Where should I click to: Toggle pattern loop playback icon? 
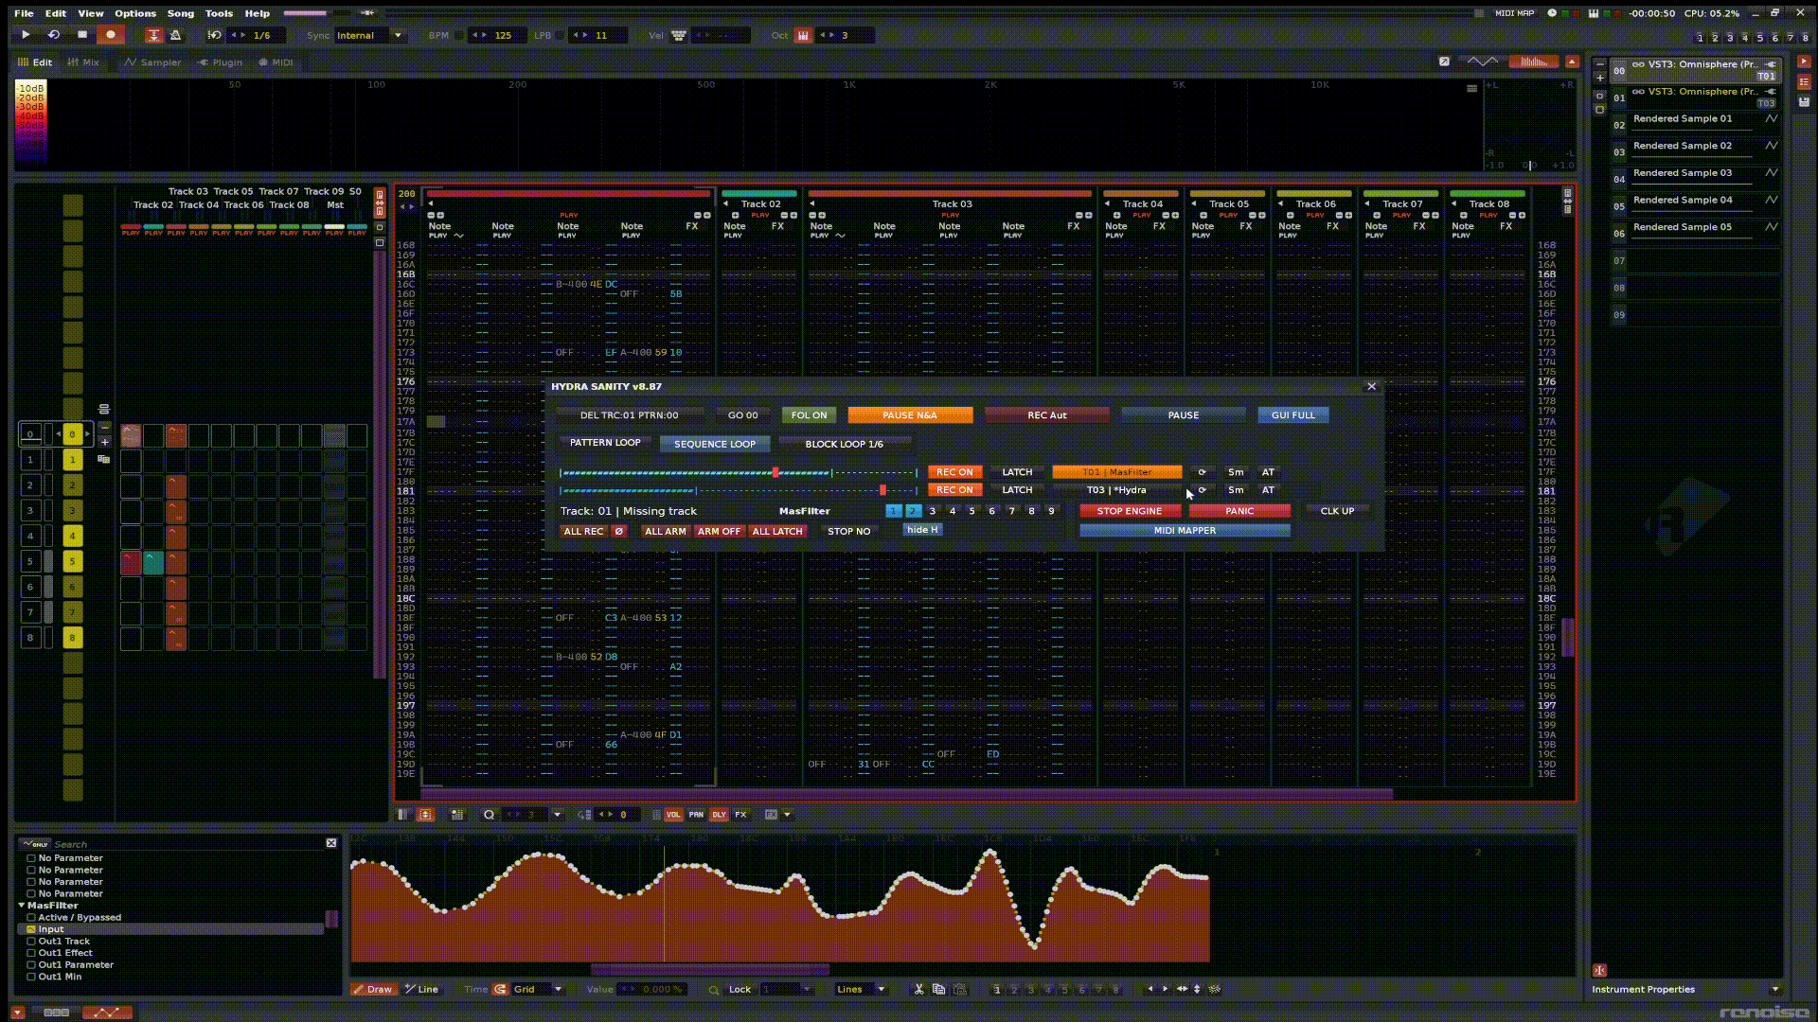click(x=54, y=35)
